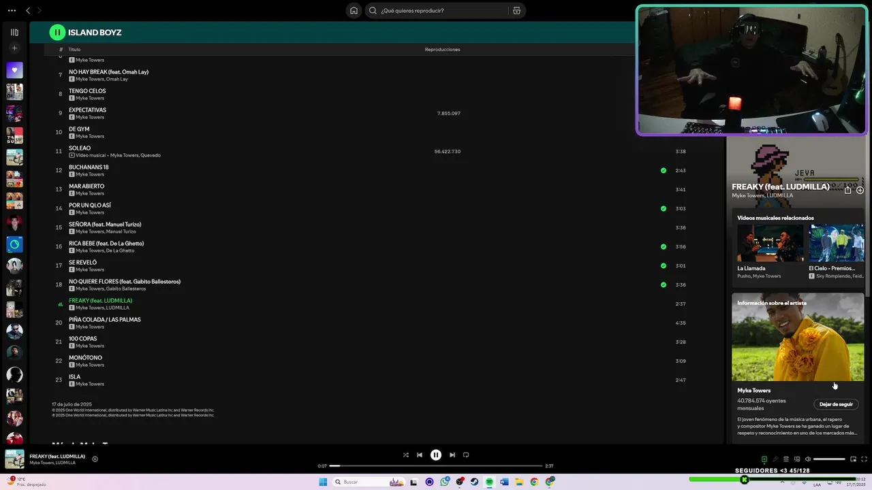
Task: Open "El Cielo - Premios" music video
Action: click(836, 243)
